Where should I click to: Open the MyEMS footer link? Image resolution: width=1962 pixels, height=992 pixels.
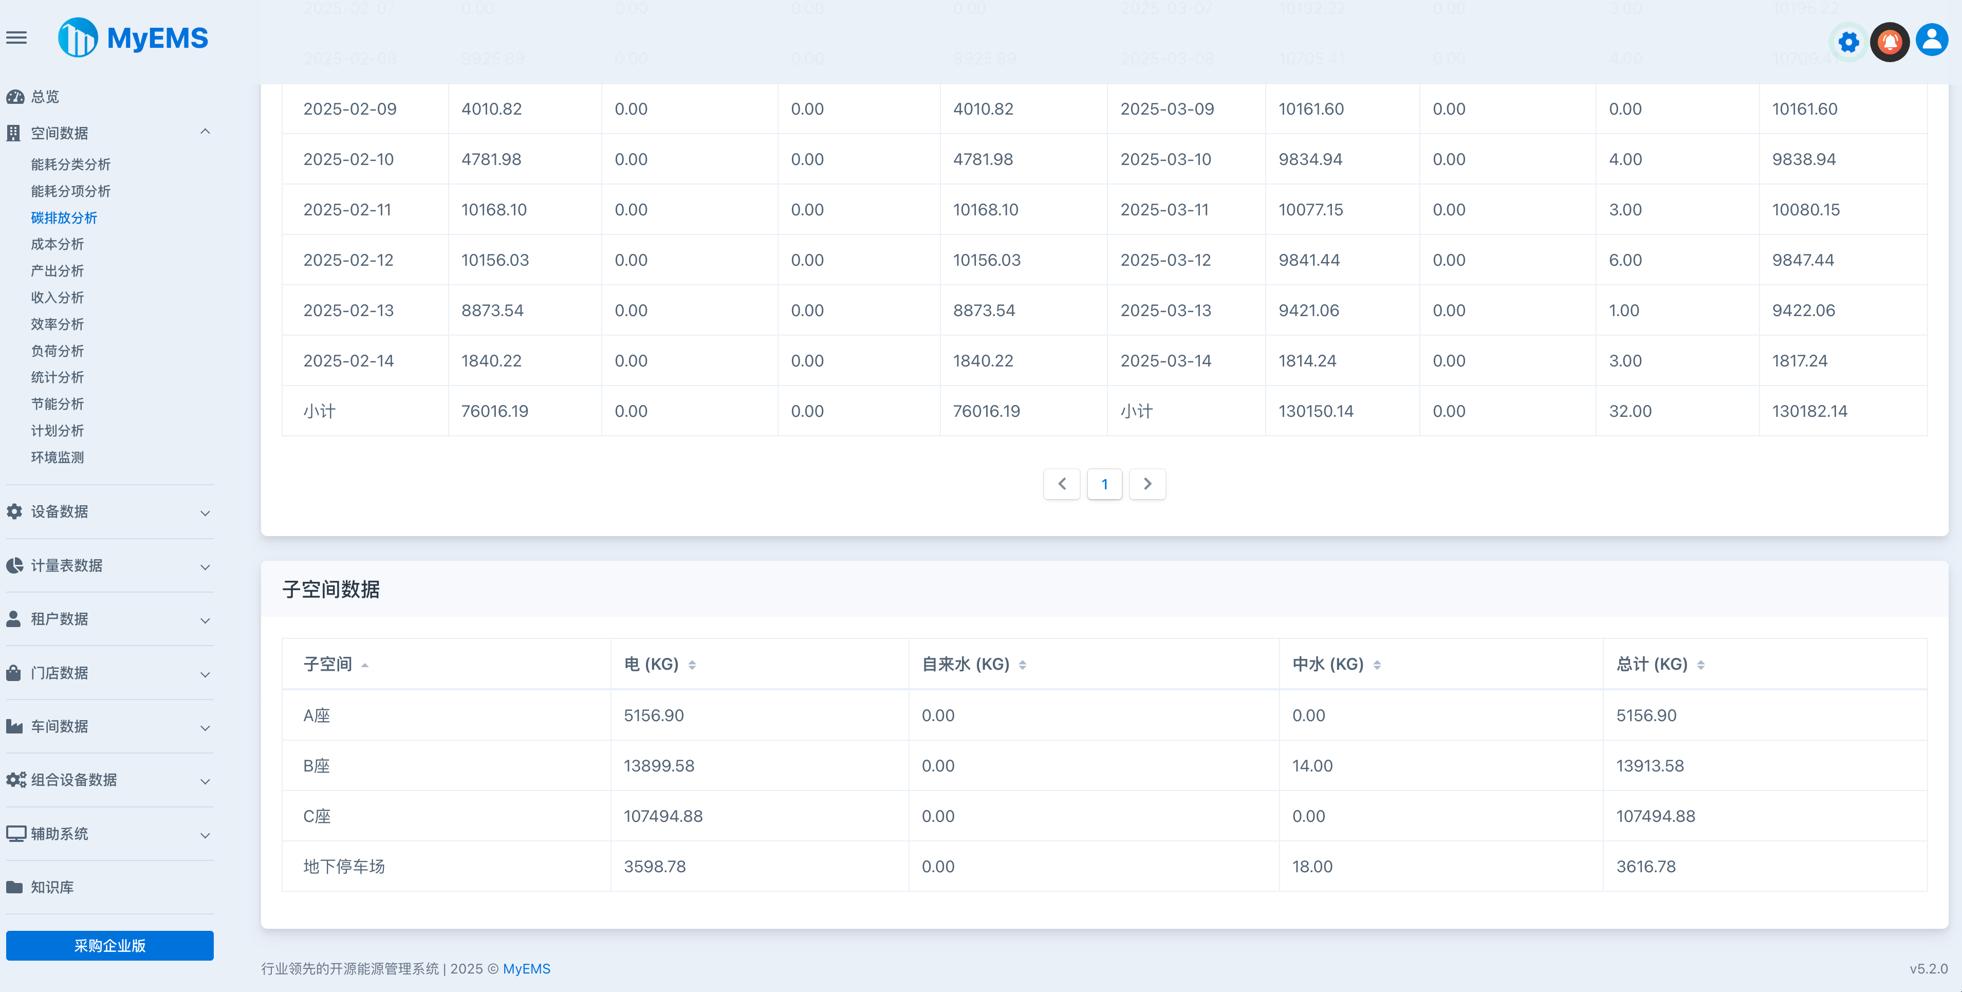526,968
